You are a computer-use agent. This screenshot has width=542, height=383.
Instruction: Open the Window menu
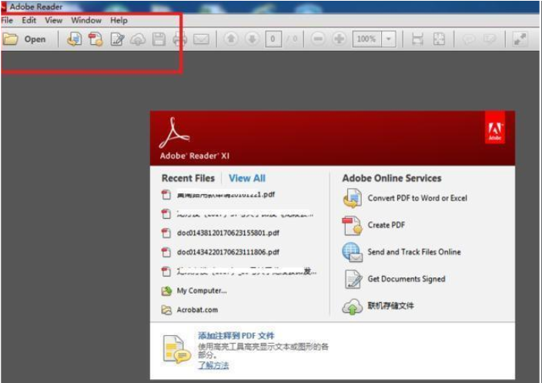tap(86, 20)
